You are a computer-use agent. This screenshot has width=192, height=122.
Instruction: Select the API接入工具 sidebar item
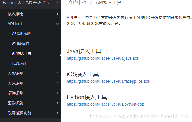coord(22,53)
